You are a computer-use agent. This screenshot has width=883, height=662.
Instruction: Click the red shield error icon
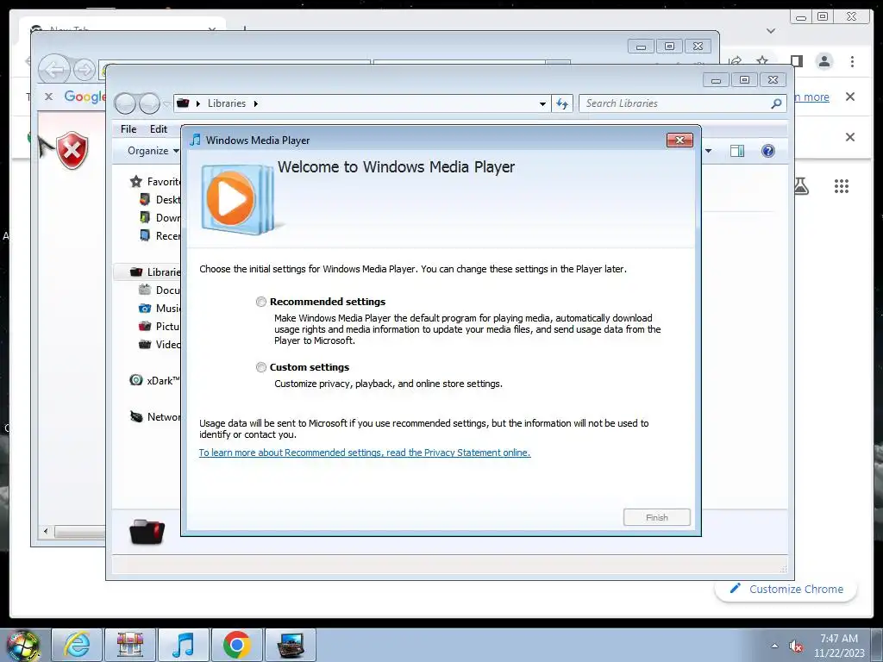pos(72,150)
